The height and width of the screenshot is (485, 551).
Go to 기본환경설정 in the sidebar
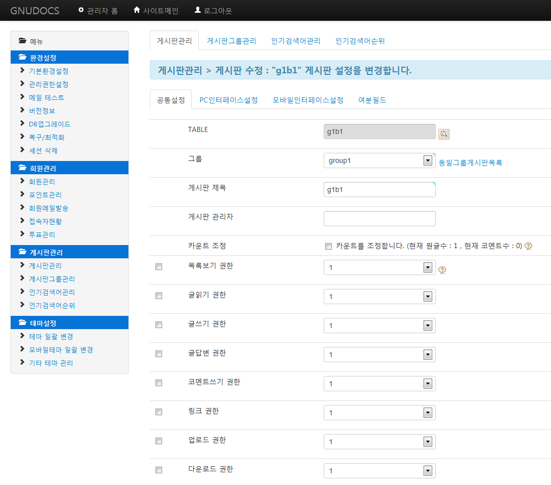pyautogui.click(x=48, y=71)
